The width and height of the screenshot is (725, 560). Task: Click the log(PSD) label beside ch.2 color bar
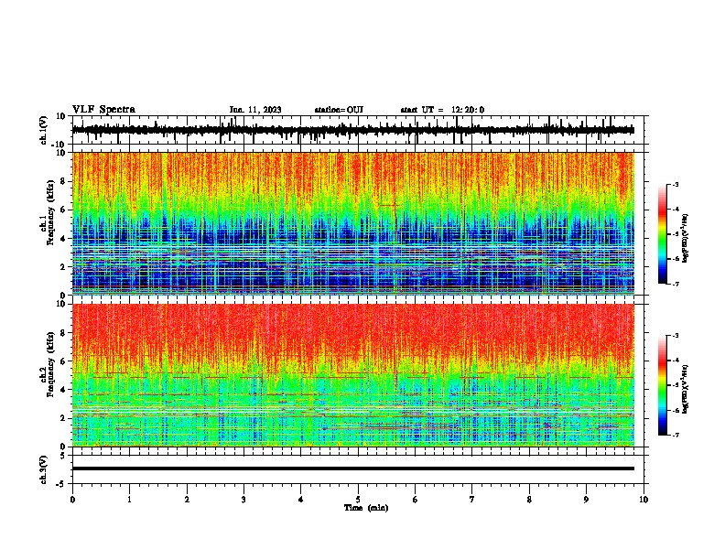click(685, 389)
